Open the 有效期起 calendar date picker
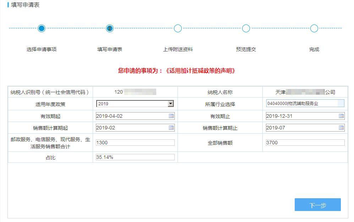This screenshot has height=222, width=354. [x=171, y=116]
